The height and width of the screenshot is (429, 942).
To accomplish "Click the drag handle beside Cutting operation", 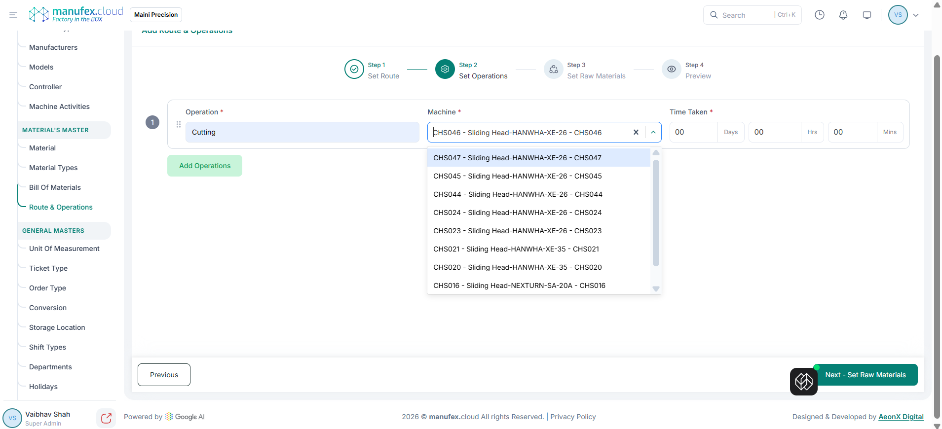I will (179, 125).
